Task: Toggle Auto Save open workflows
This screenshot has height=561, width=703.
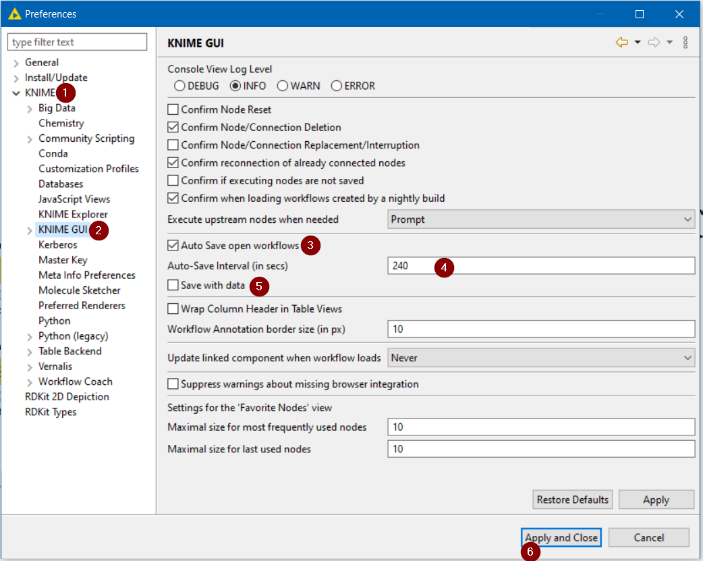Action: pyautogui.click(x=173, y=246)
